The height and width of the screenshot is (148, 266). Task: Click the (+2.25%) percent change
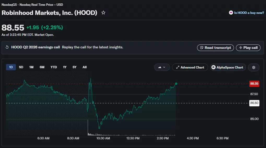pyautogui.click(x=52, y=27)
